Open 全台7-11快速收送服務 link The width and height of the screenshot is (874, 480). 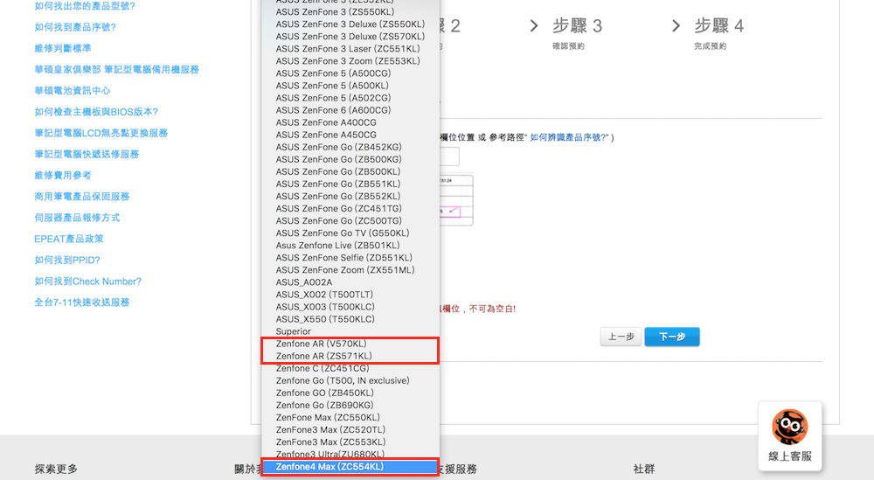[x=82, y=303]
